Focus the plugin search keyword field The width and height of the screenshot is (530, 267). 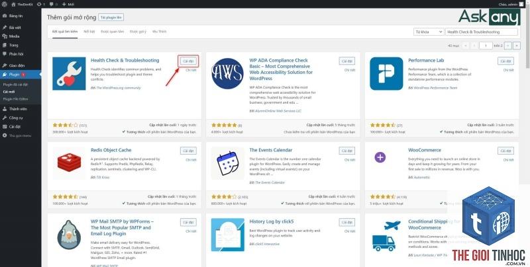(x=482, y=32)
